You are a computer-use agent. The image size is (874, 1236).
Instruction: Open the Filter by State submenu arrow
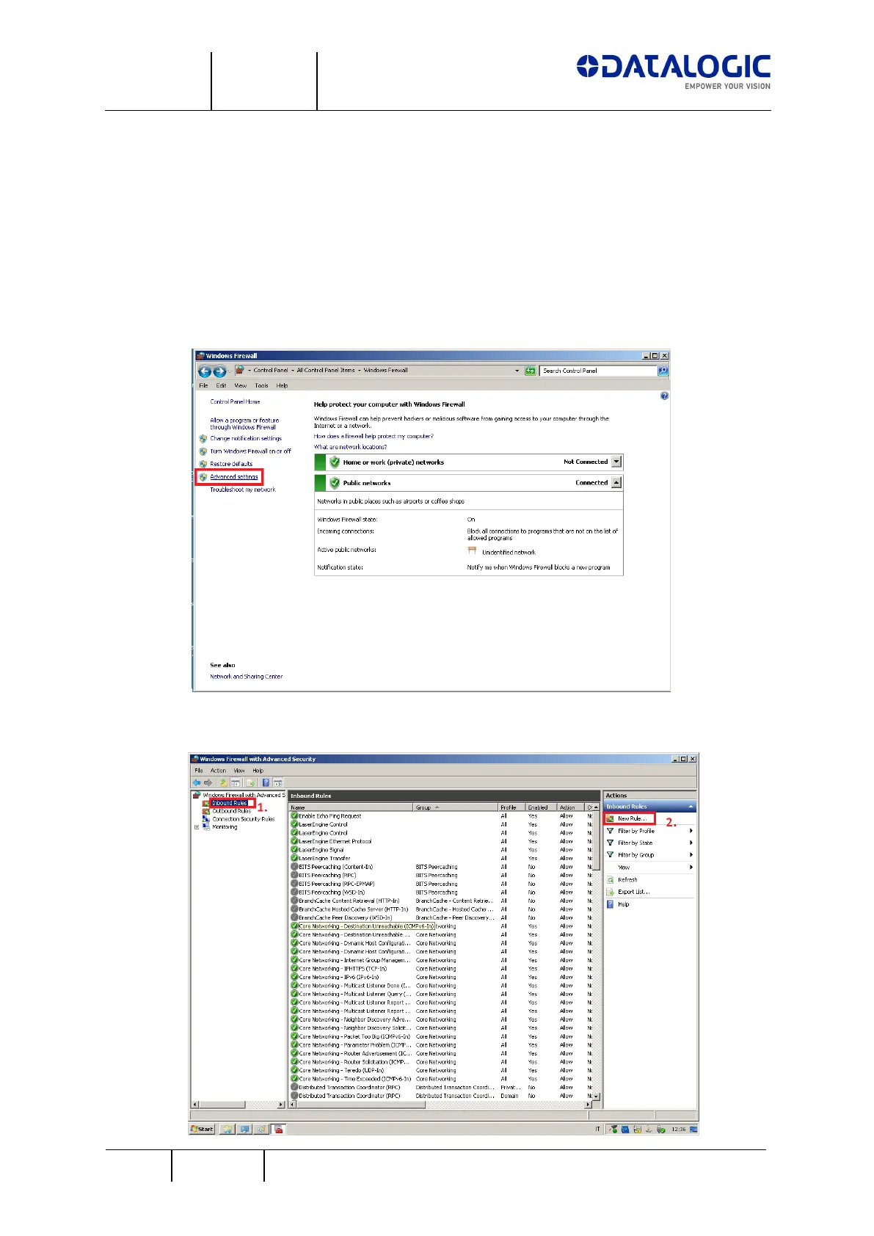[x=691, y=843]
